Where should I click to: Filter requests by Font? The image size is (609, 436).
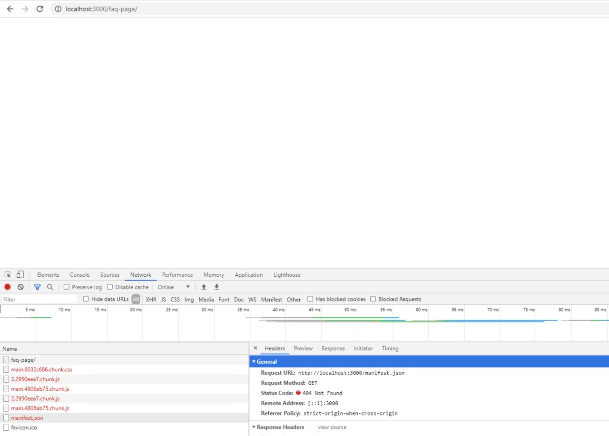tap(224, 300)
